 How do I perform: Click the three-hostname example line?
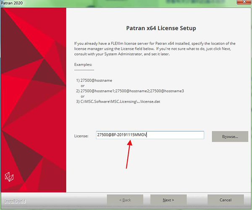[x=130, y=91]
